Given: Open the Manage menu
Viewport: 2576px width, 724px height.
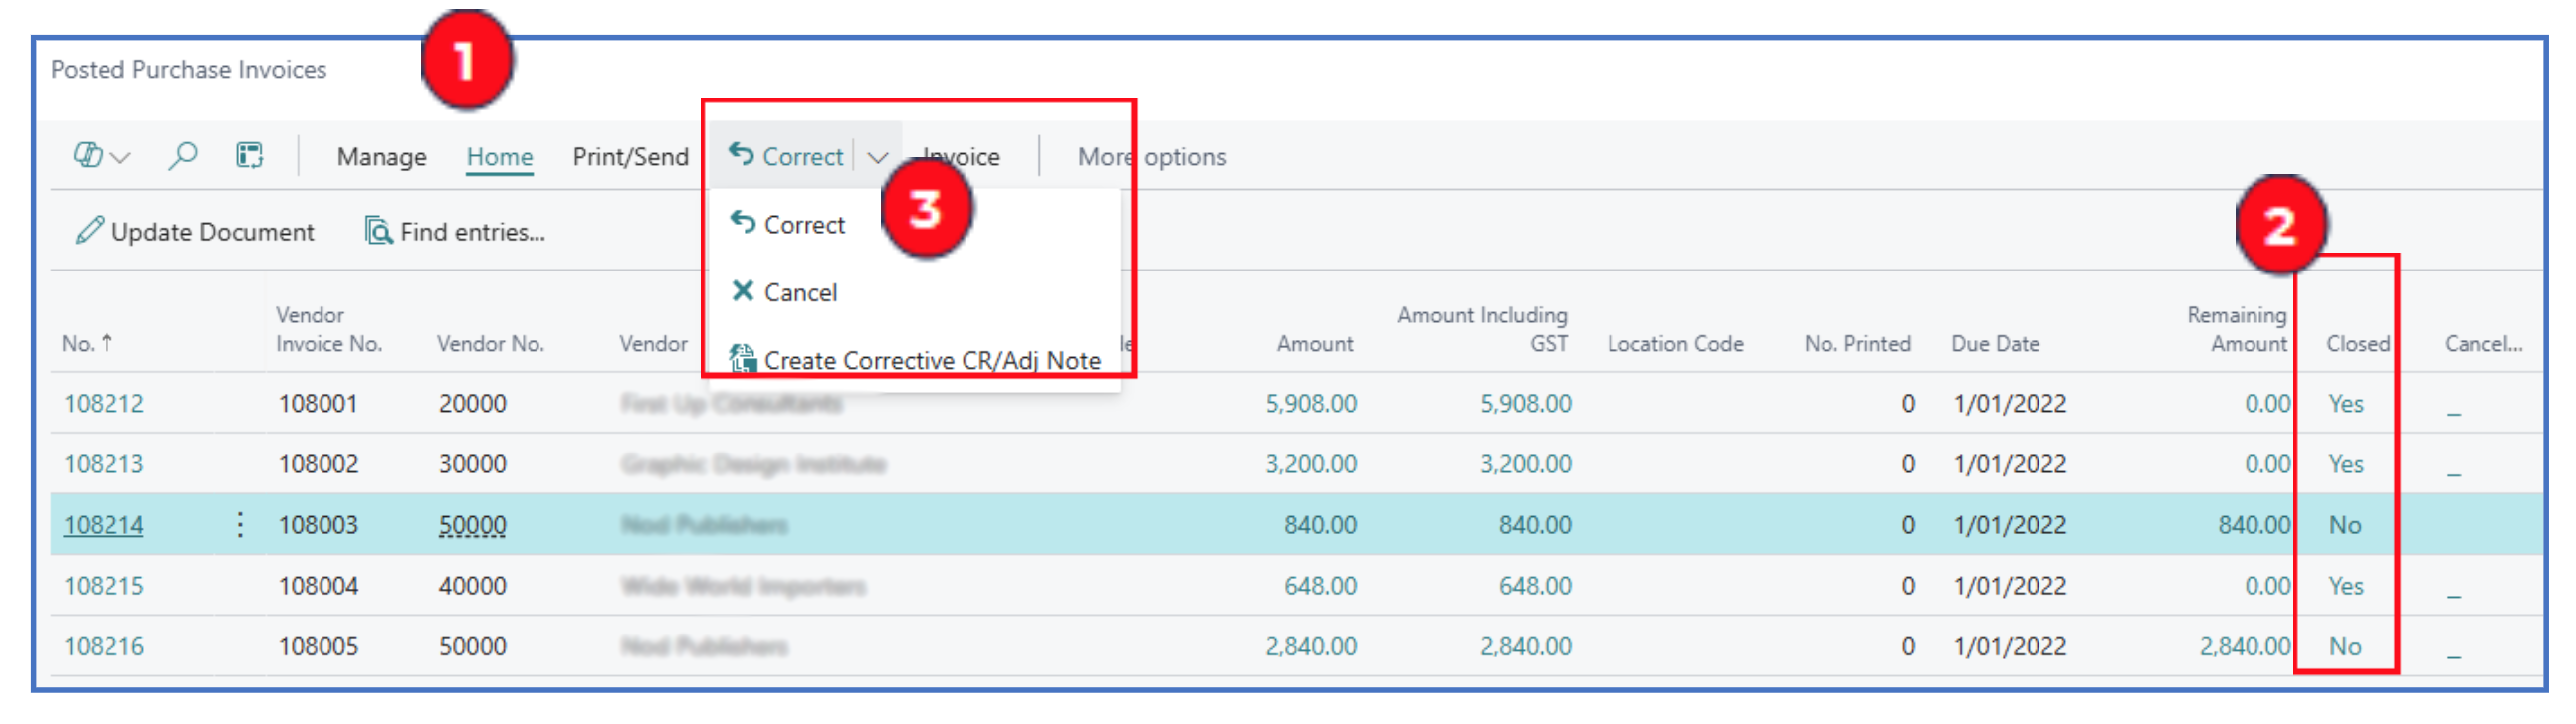Looking at the screenshot, I should (381, 157).
